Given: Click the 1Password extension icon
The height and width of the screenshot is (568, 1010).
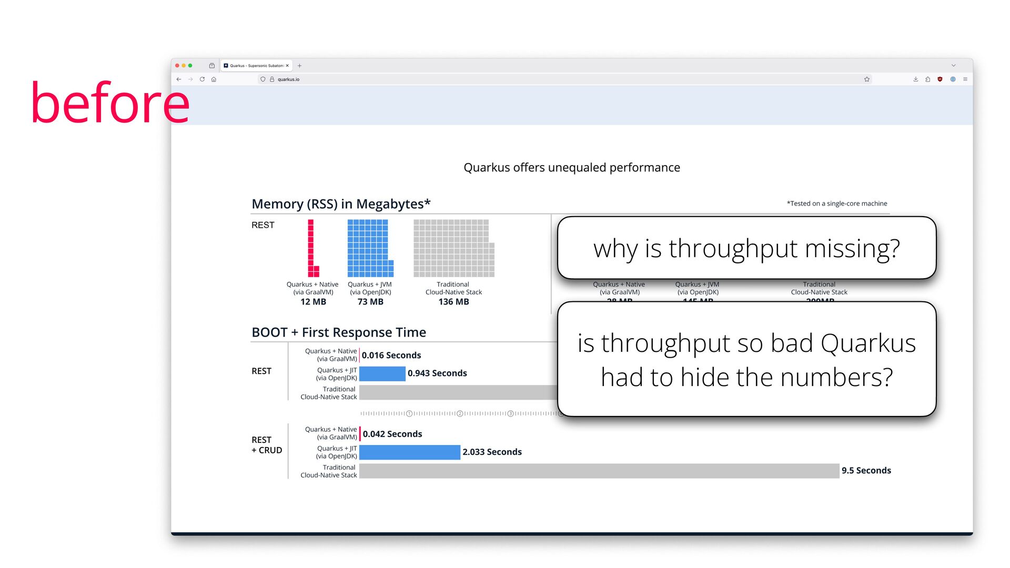Looking at the screenshot, I should pyautogui.click(x=953, y=79).
